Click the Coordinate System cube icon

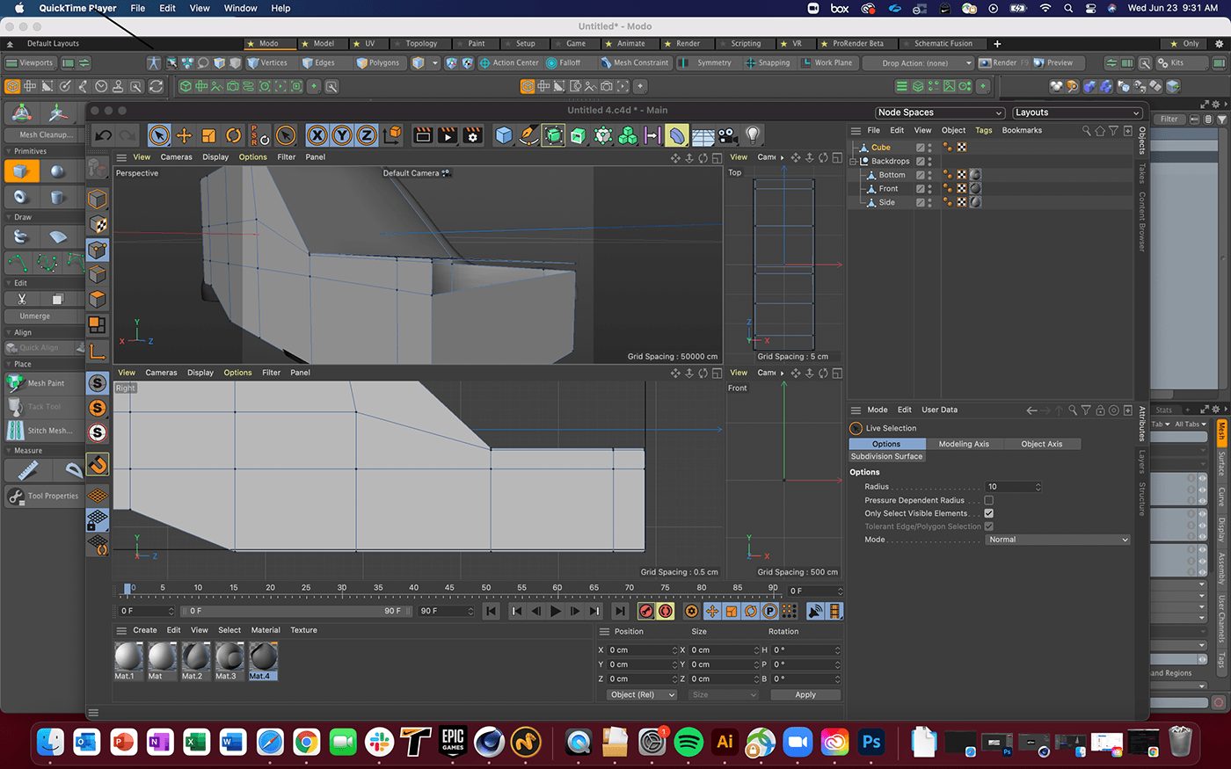point(392,135)
